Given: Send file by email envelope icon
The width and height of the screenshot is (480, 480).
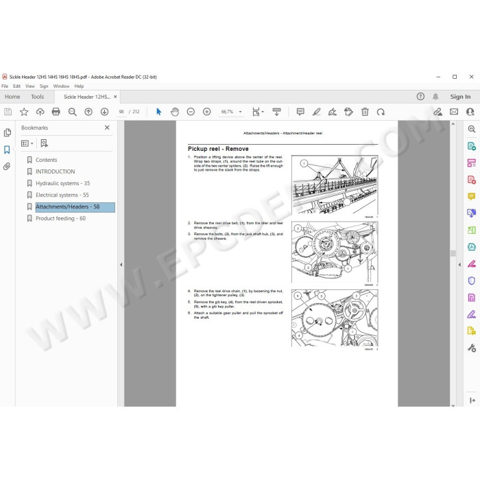Looking at the screenshot, I should point(454,112).
